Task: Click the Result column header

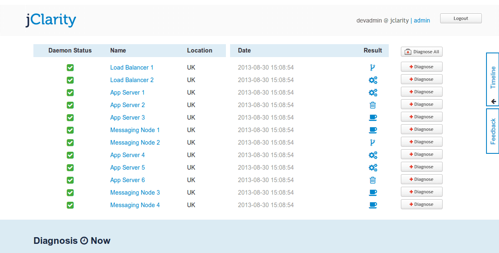Action: point(372,50)
